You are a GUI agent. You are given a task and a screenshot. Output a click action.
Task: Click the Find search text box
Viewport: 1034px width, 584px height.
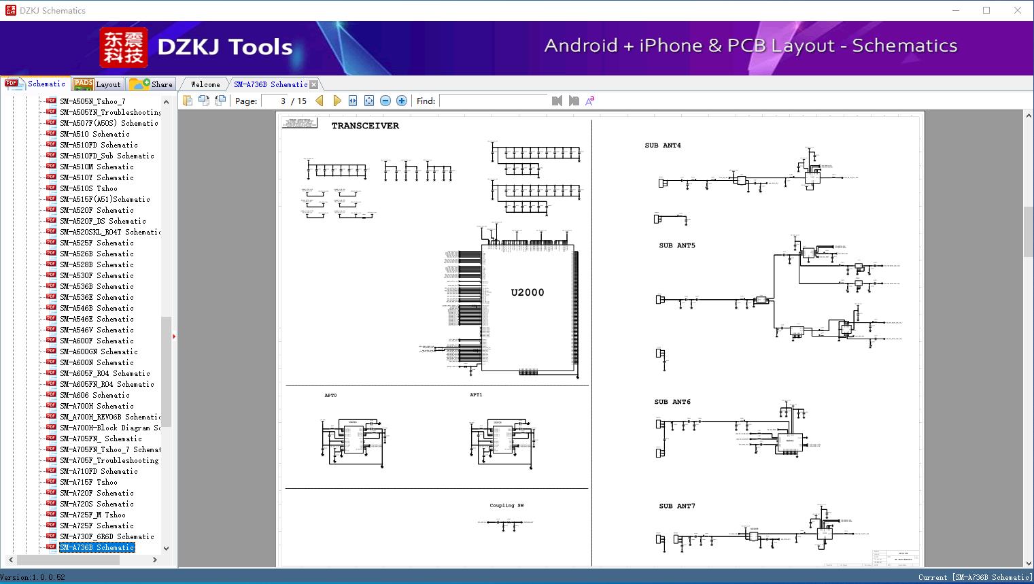493,101
